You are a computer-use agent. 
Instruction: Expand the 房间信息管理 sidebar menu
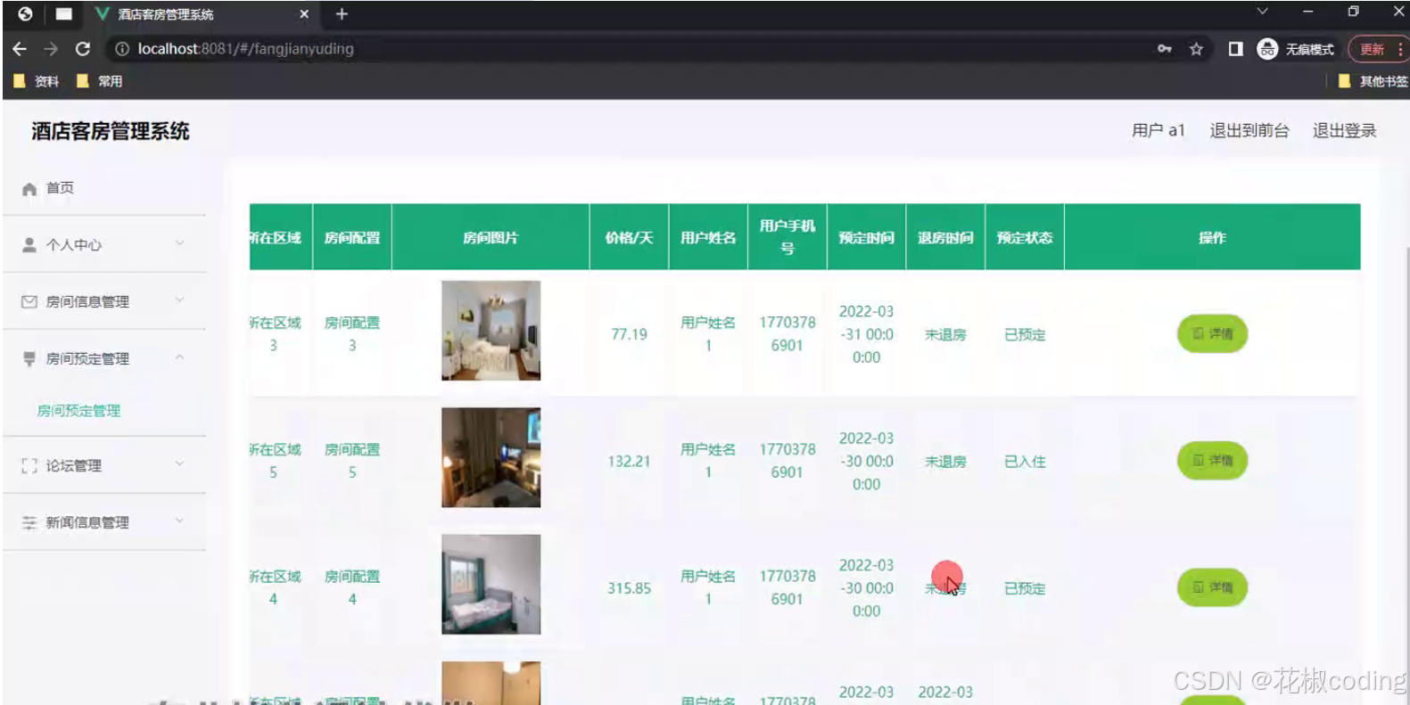pyautogui.click(x=103, y=301)
